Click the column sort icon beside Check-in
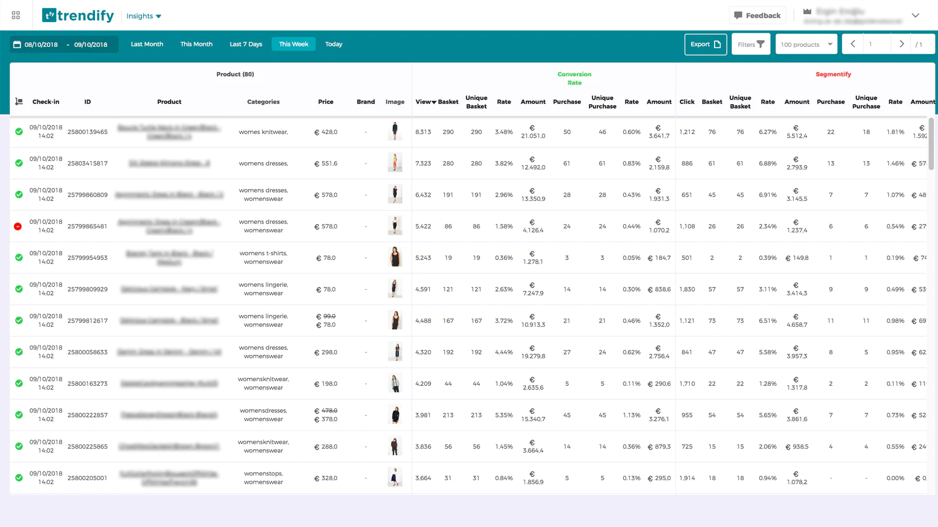This screenshot has height=527, width=938. pos(19,102)
